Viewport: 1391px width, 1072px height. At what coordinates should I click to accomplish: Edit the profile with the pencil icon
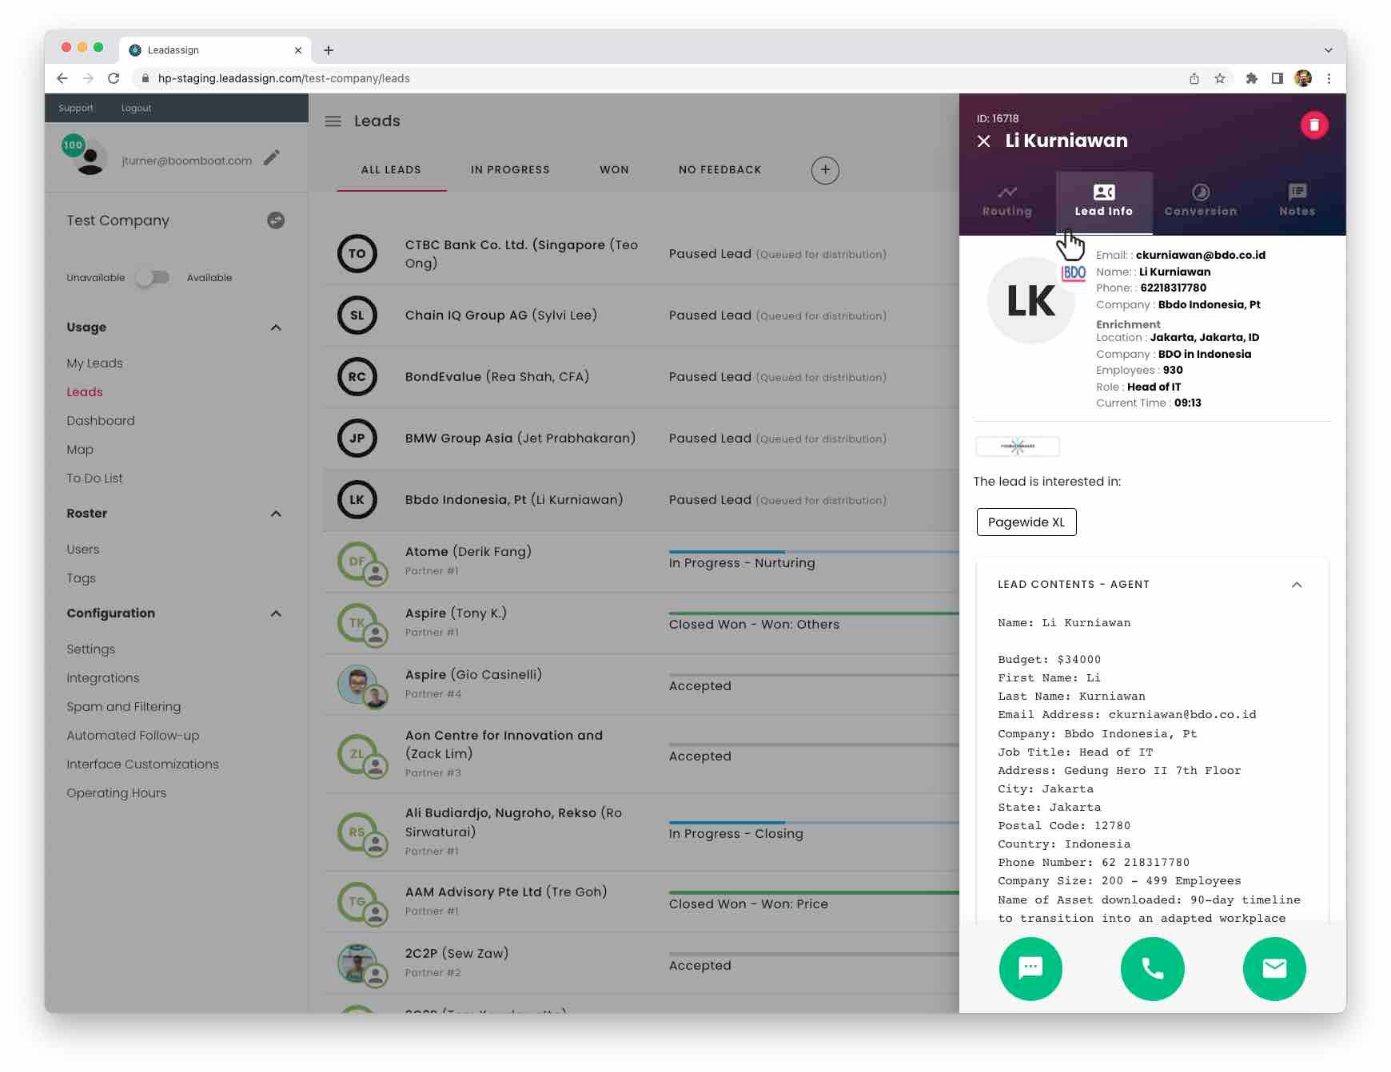[272, 158]
